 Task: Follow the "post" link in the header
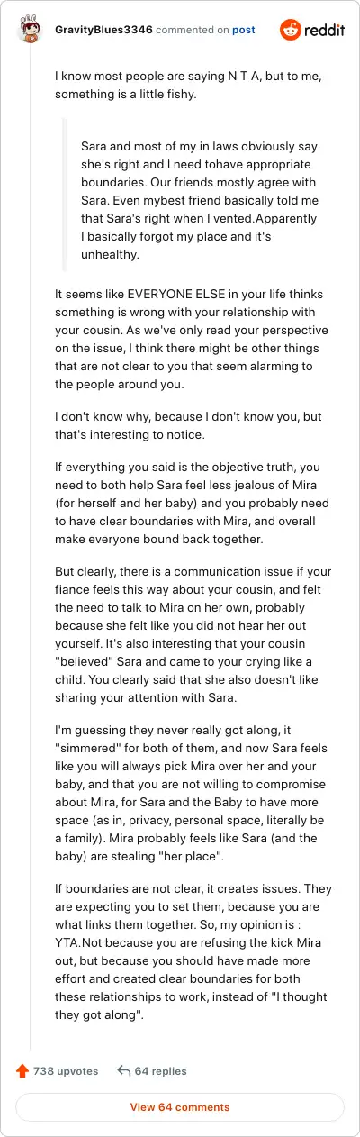coord(244,30)
